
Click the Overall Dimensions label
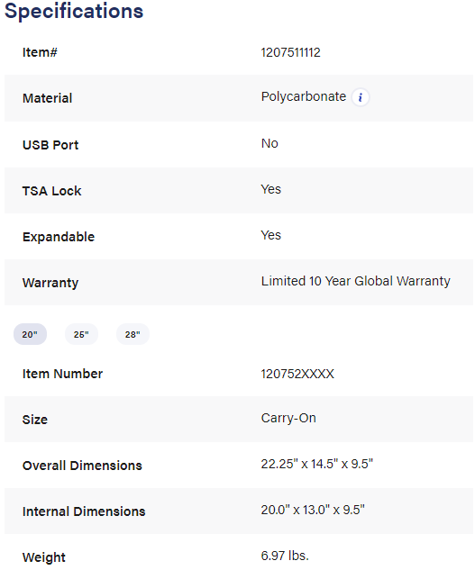(82, 466)
